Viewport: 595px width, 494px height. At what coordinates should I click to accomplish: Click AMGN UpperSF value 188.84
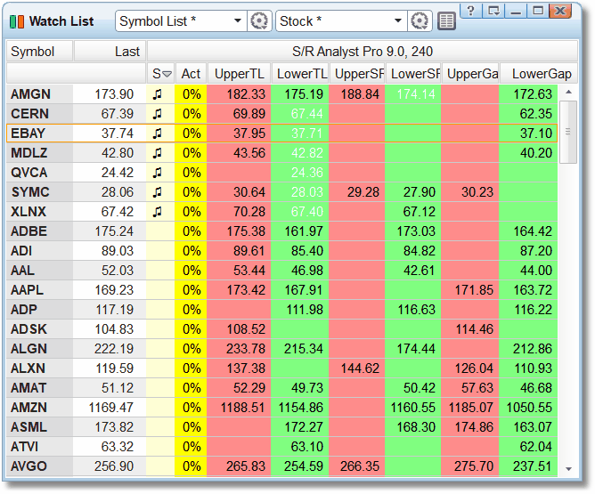click(360, 94)
